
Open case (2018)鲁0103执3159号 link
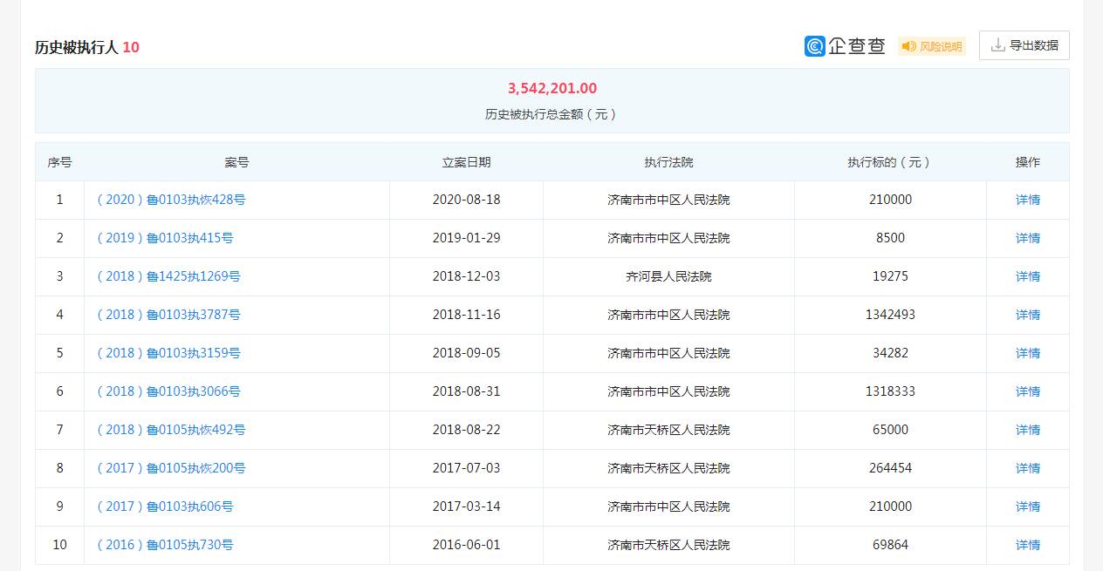[x=168, y=353]
